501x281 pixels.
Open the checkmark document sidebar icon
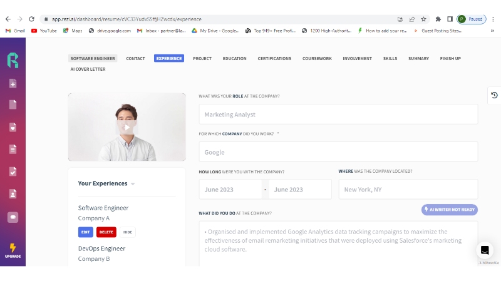coord(13,171)
